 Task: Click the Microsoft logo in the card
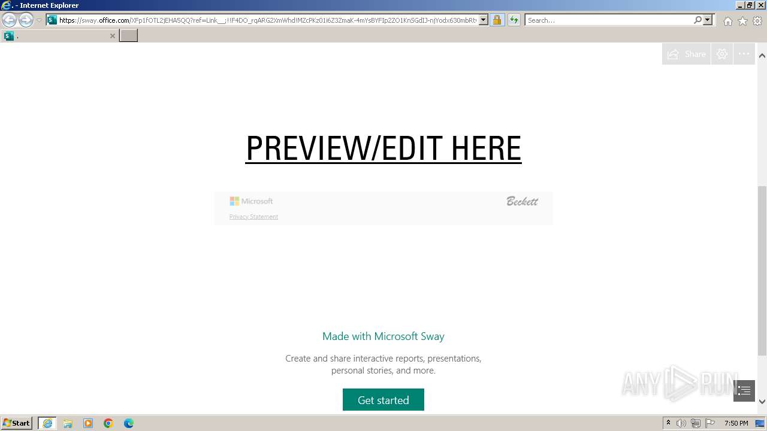point(251,201)
